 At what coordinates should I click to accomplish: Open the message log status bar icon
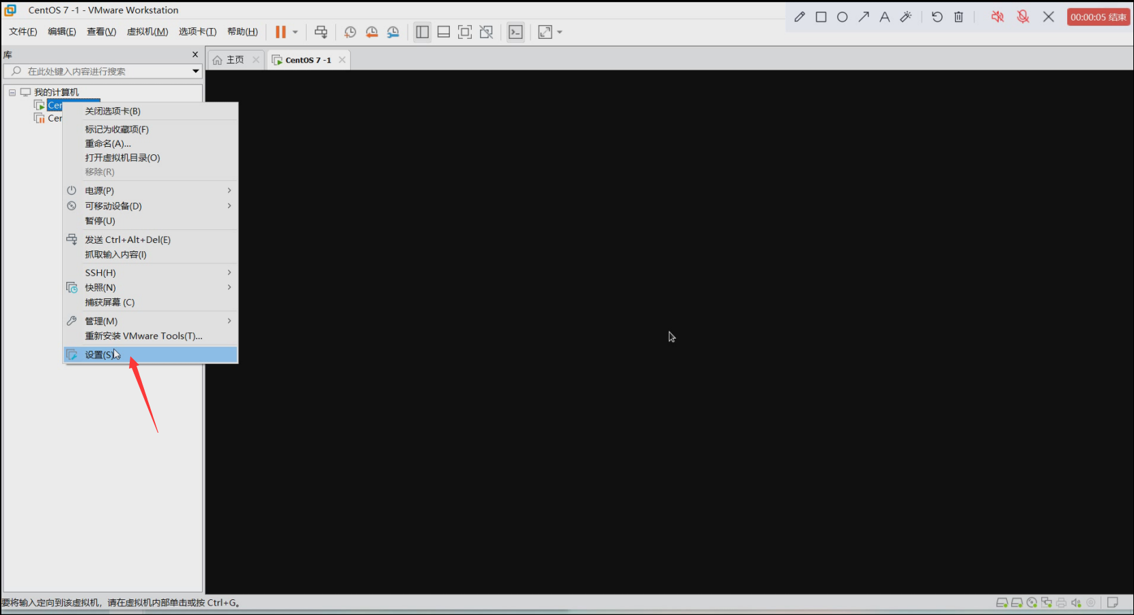(1113, 603)
